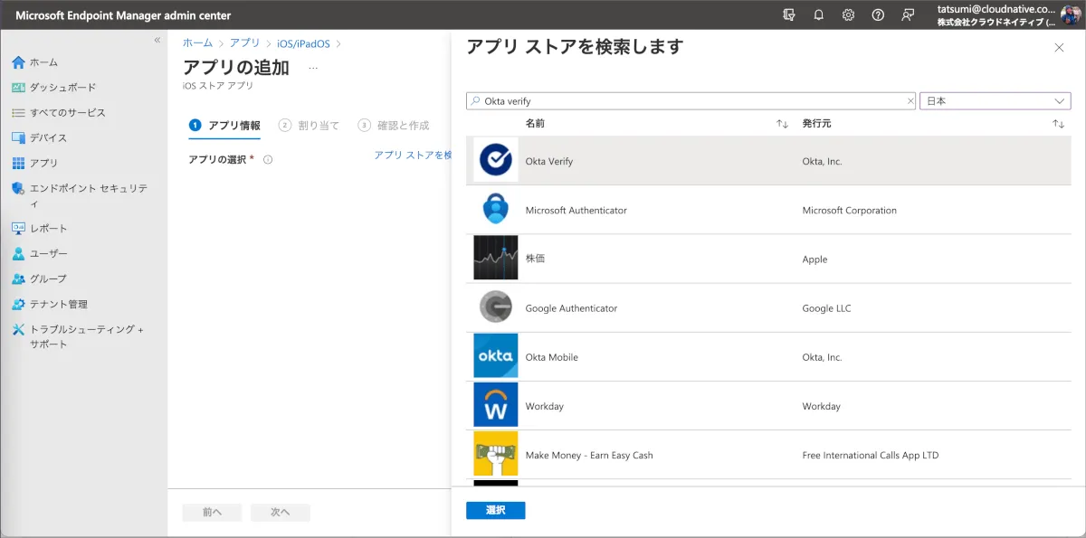
Task: Open the 日本 country dropdown
Action: tap(995, 101)
